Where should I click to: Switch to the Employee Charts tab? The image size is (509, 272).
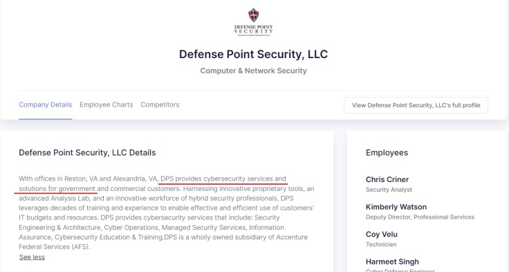[x=106, y=105]
